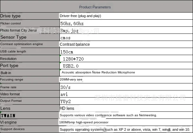
Task: Select the Focusing range label cell
Action: point(30,80)
